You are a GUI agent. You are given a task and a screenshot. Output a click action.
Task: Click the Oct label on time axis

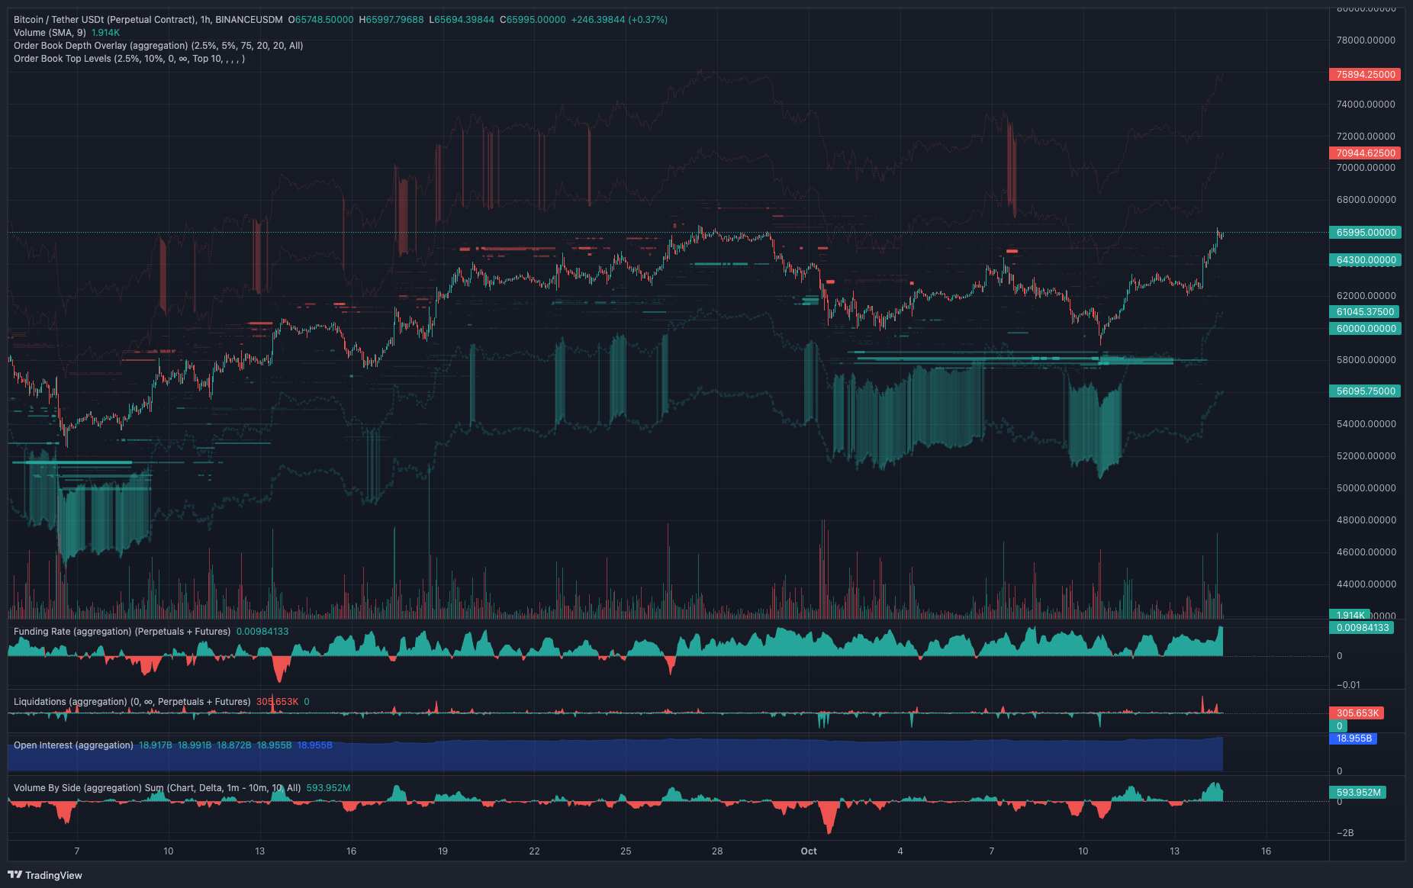tap(809, 851)
